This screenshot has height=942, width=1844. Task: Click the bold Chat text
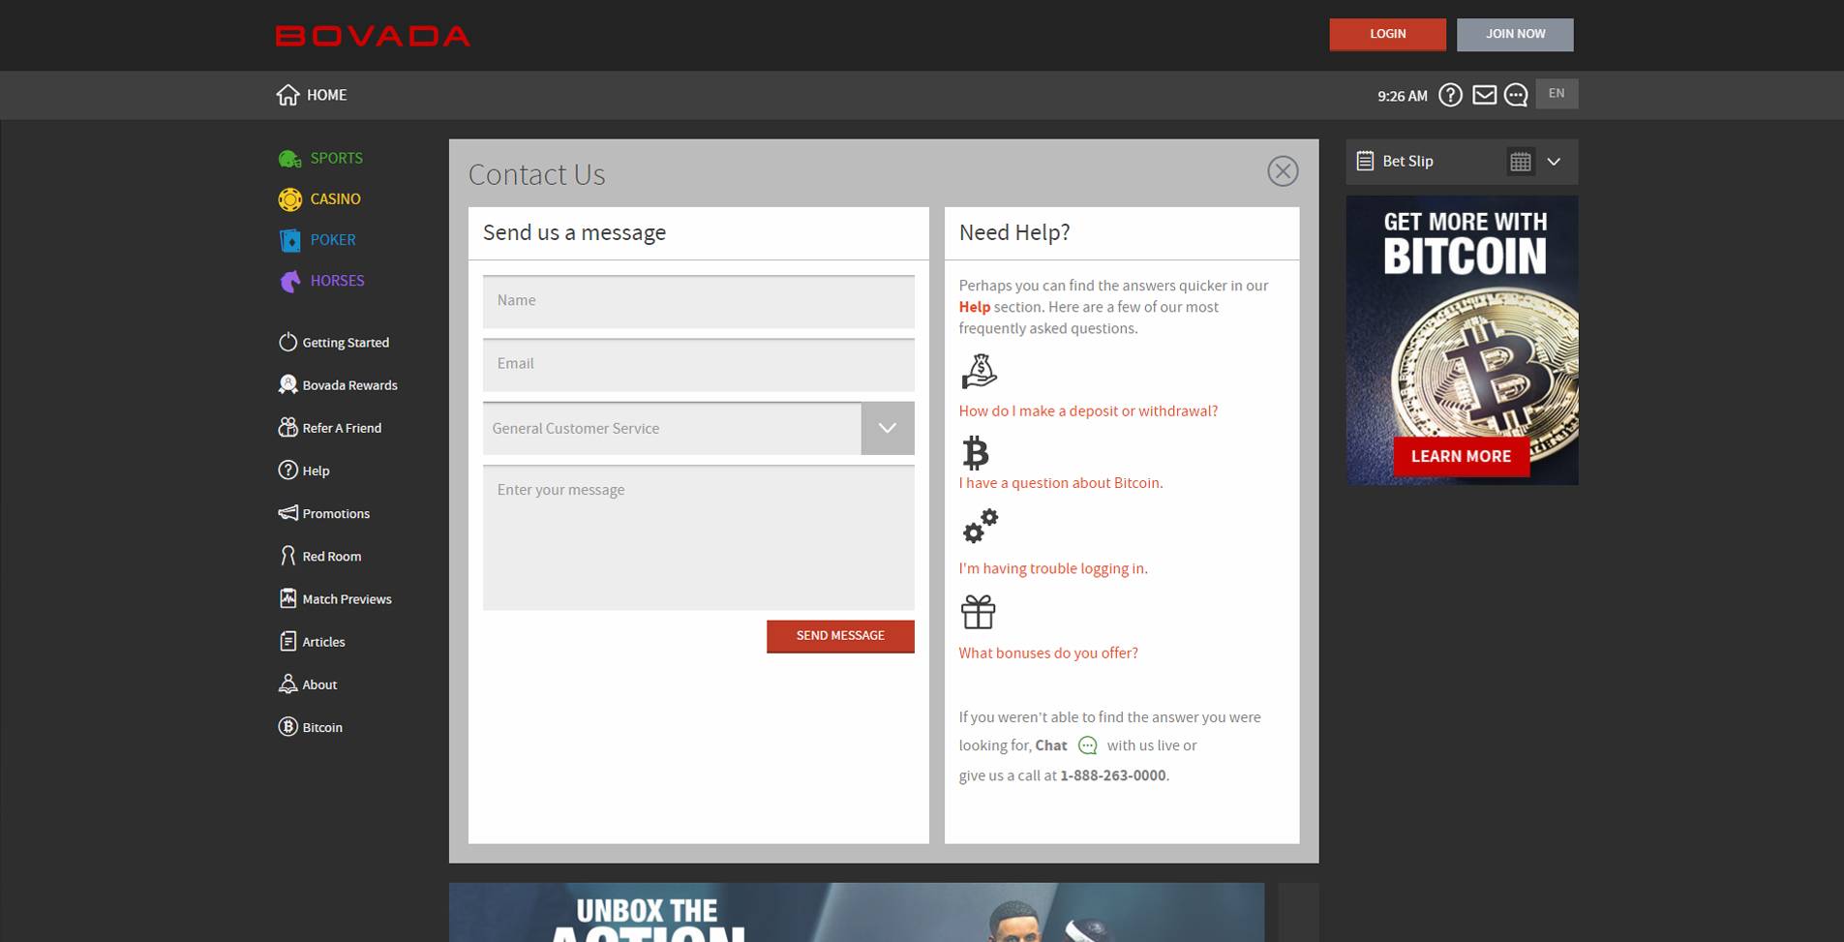[x=1051, y=745]
